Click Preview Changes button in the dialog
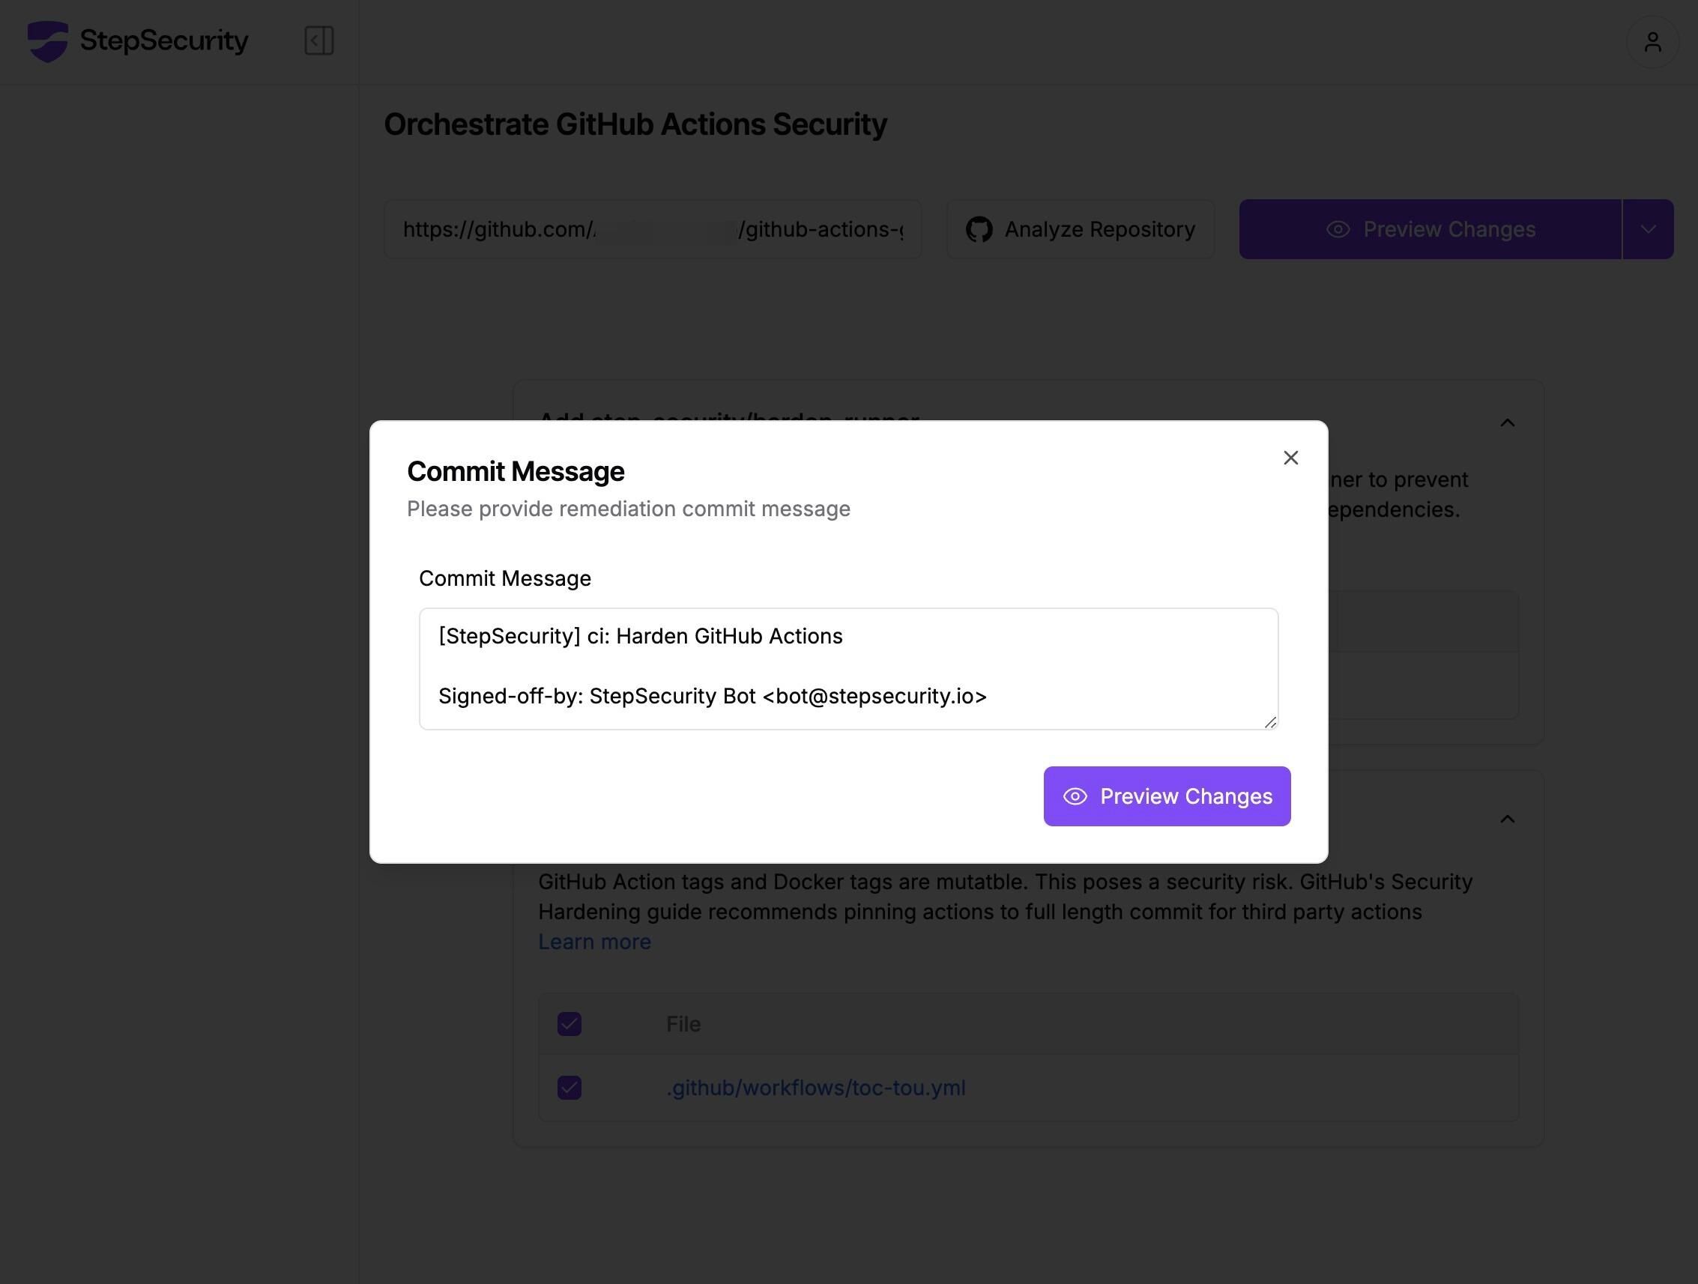Screen dimensions: 1698x1284 [1167, 796]
